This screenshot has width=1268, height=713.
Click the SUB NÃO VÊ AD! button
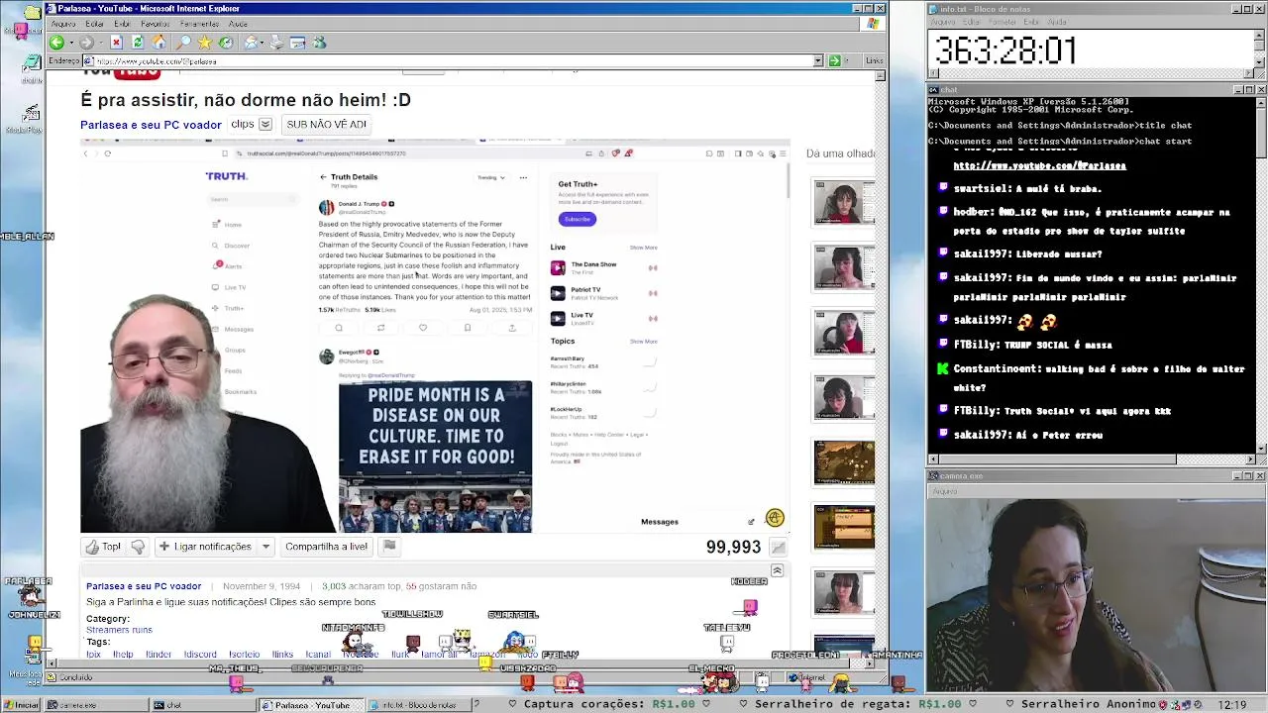tap(326, 125)
